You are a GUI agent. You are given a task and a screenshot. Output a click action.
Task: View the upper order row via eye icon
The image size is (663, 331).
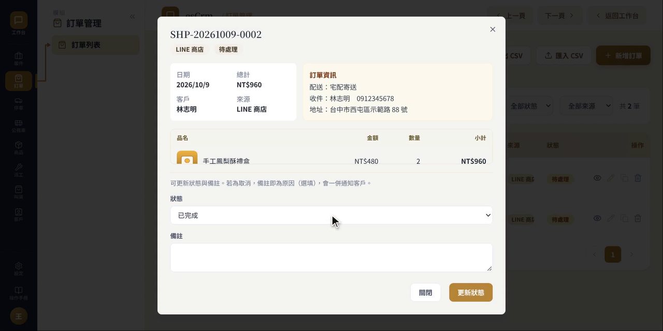[597, 178]
